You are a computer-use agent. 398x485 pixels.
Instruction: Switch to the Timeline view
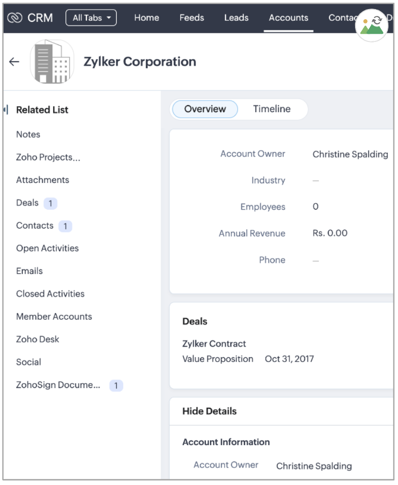(x=272, y=109)
